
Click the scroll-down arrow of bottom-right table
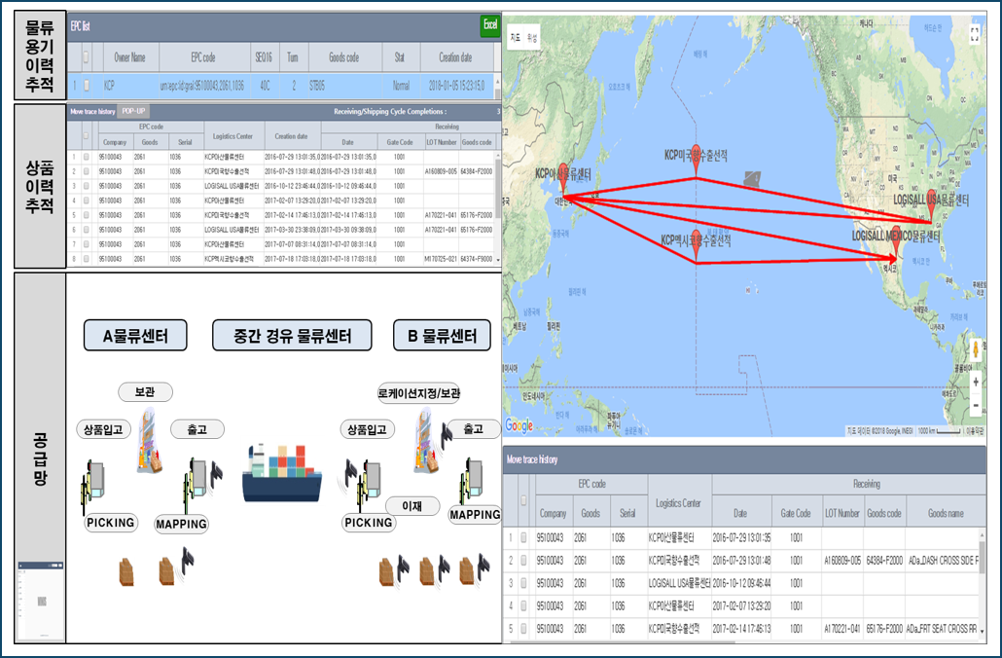[x=982, y=633]
